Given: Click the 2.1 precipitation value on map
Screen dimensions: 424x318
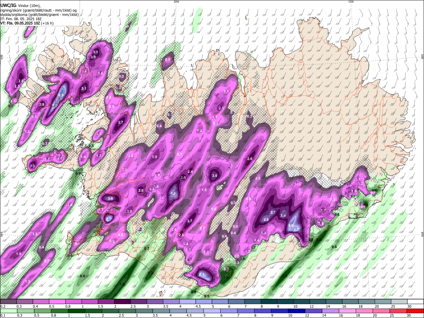Looking at the screenshot, I should click(x=221, y=108).
